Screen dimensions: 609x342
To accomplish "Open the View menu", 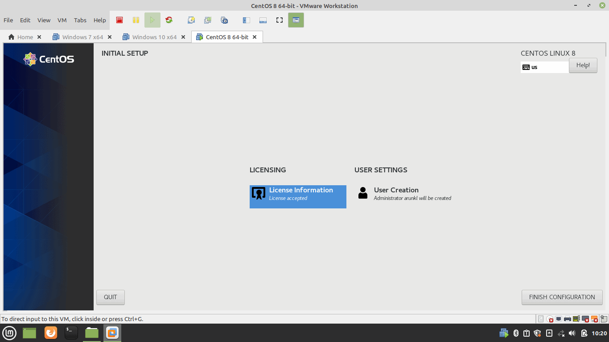I will [44, 20].
